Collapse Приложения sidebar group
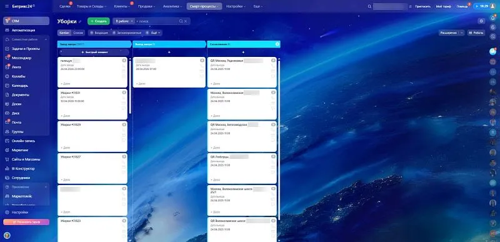Viewport: 500px width, 242px height. point(46,187)
